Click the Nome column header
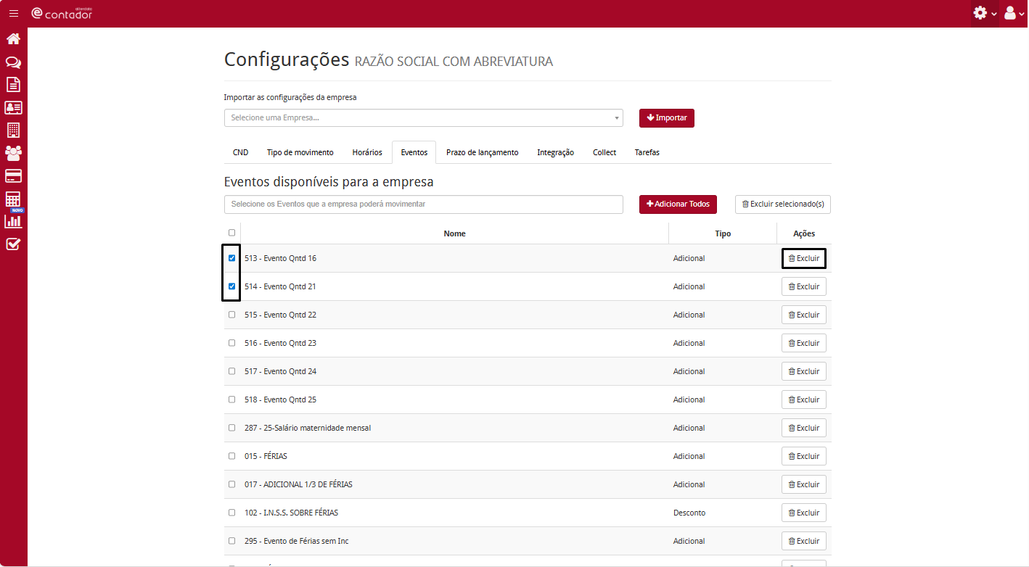Image resolution: width=1029 pixels, height=567 pixels. tap(454, 233)
